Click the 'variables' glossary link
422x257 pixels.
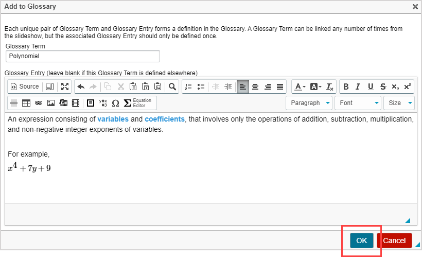[113, 119]
